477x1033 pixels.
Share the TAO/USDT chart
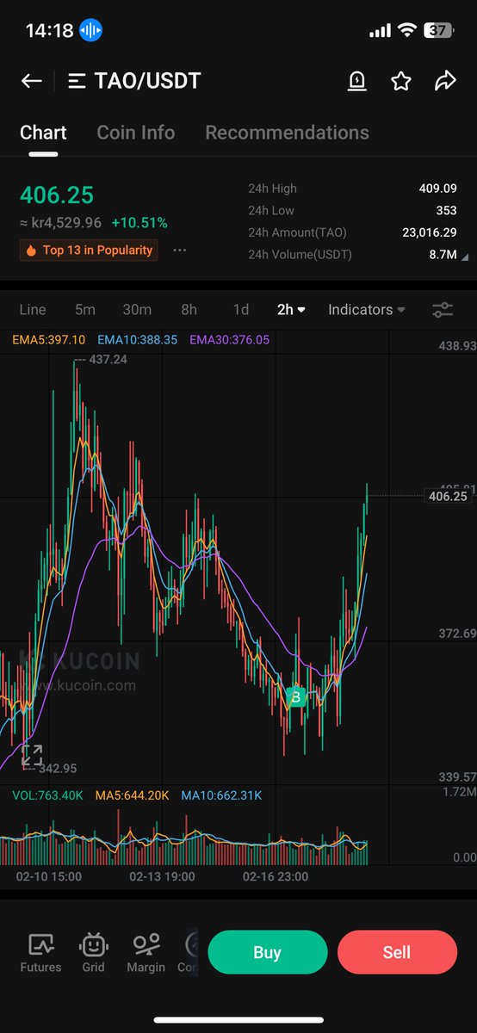(445, 81)
